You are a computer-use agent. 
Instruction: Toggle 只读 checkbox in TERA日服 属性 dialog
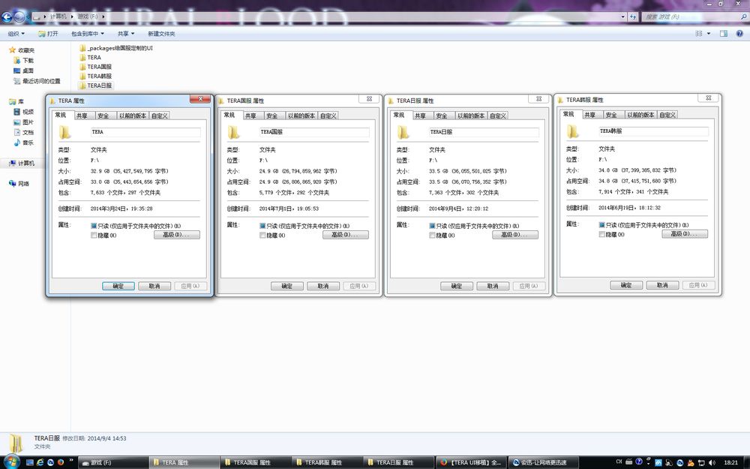pos(433,226)
